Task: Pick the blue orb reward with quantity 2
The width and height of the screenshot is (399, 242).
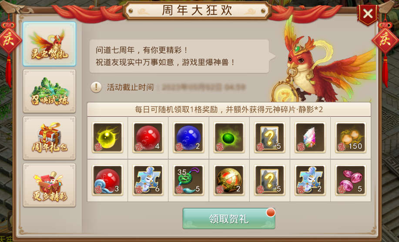Action: [188, 138]
